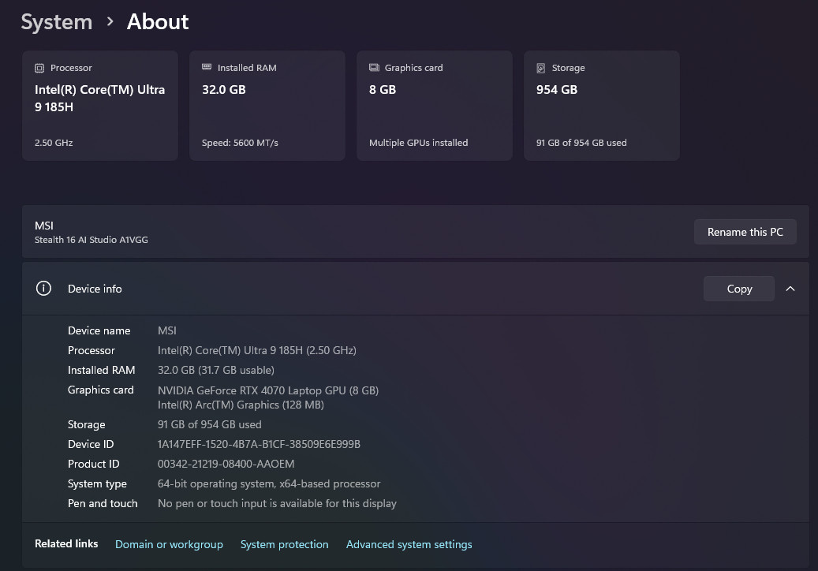This screenshot has height=571, width=818.
Task: Click the System type row label
Action: [x=97, y=484]
